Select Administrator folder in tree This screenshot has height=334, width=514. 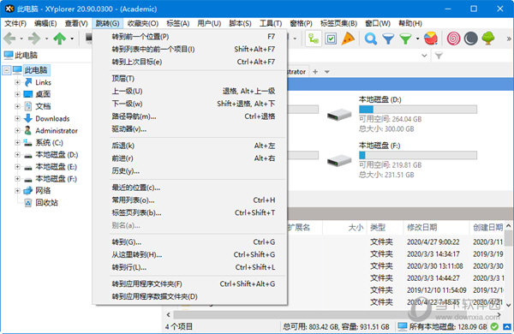coord(57,130)
